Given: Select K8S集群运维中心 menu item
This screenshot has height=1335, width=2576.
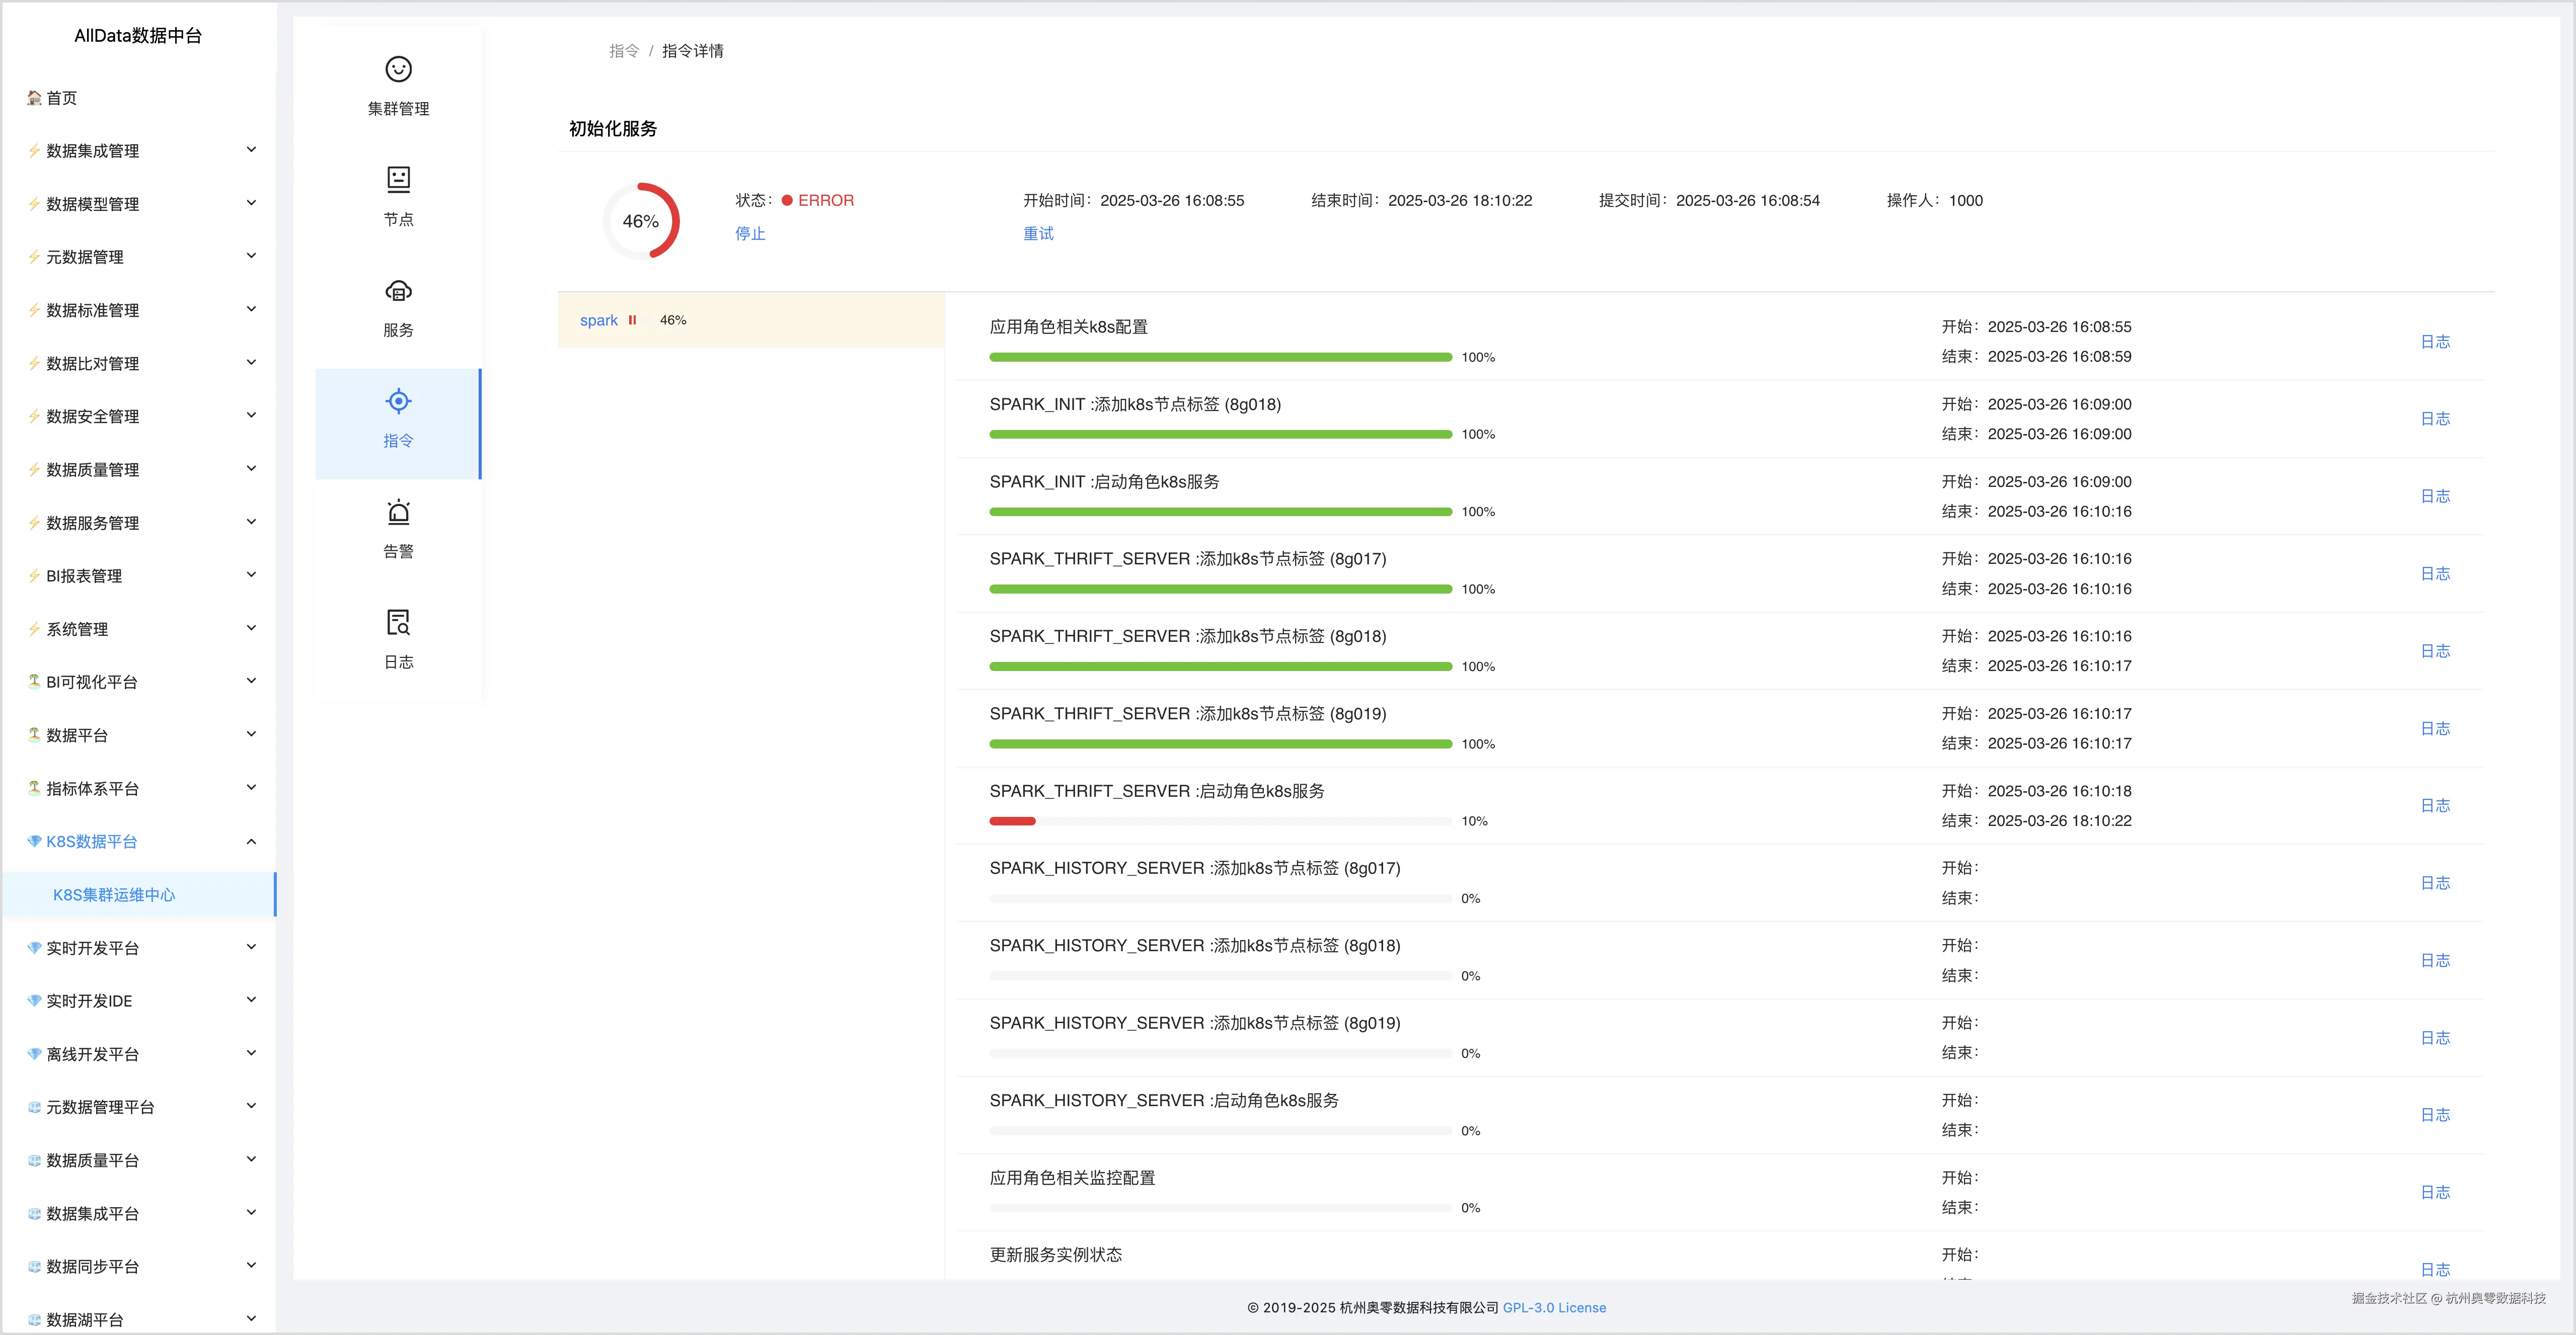Looking at the screenshot, I should (x=114, y=894).
